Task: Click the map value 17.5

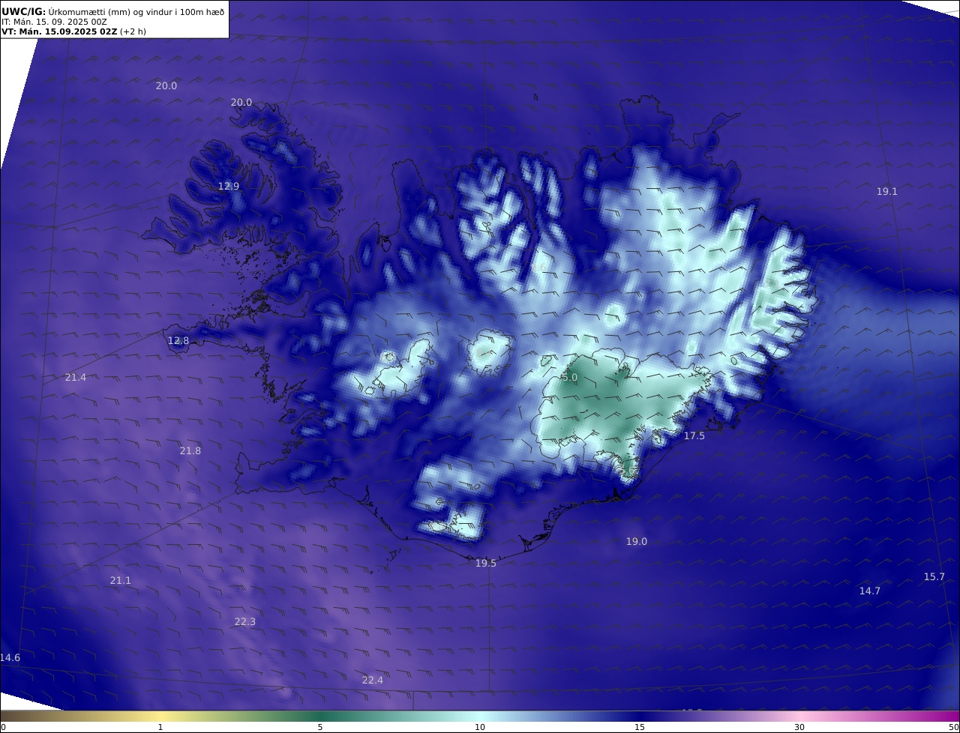Action: [694, 435]
